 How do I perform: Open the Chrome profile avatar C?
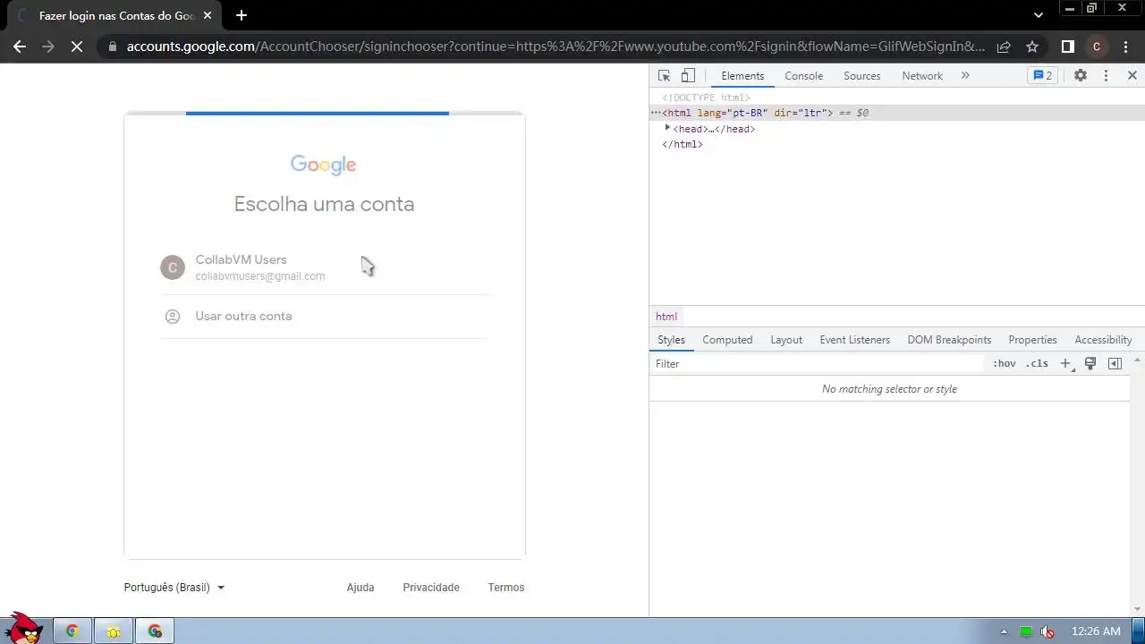pyautogui.click(x=1097, y=47)
